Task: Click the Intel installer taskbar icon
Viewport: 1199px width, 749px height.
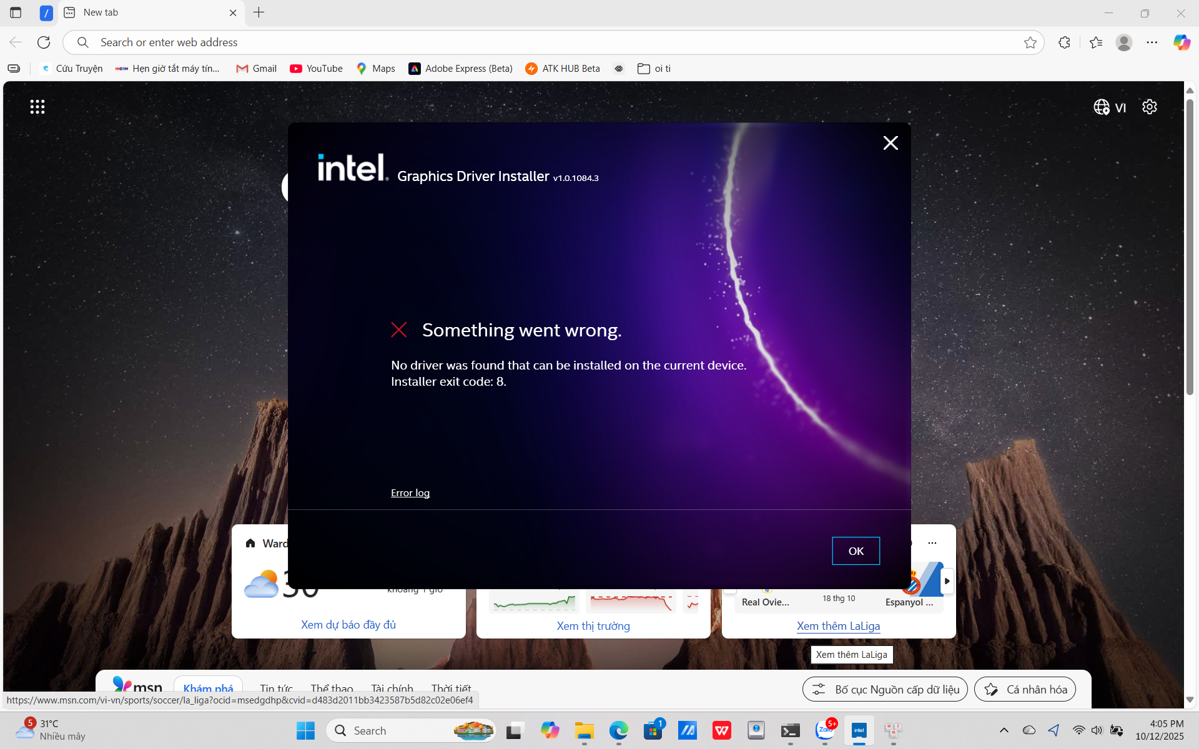Action: 859,730
